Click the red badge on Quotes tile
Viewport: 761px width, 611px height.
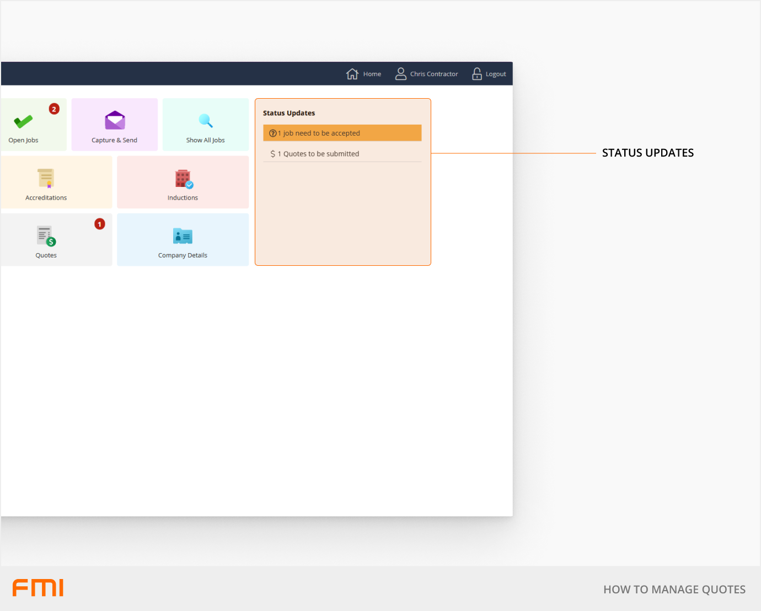100,224
